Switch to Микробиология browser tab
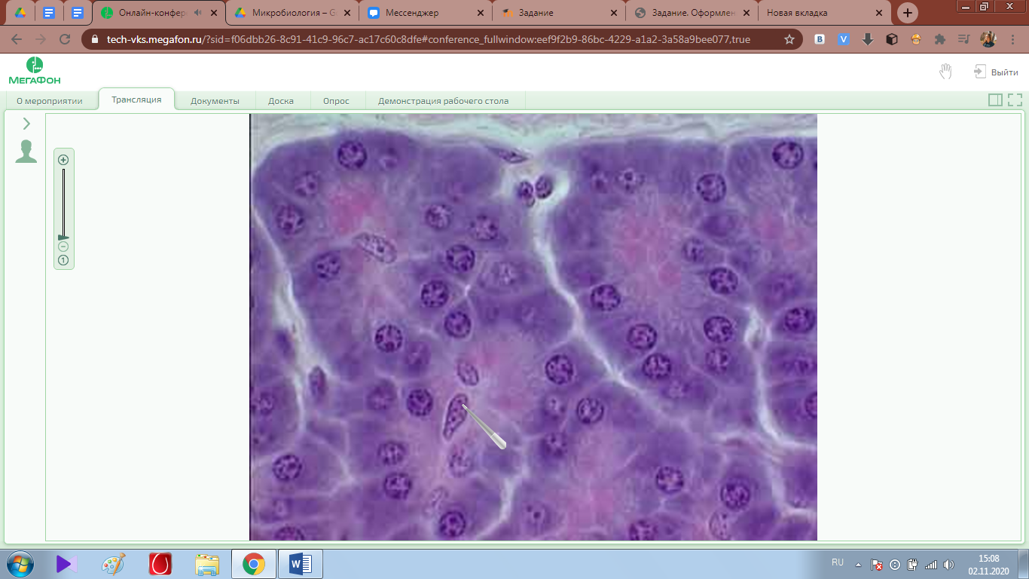1029x579 pixels. click(x=292, y=13)
